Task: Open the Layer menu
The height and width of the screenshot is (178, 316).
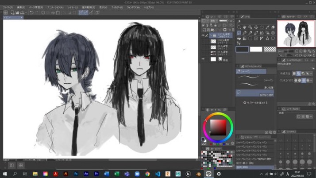Action: pyautogui.click(x=73, y=7)
